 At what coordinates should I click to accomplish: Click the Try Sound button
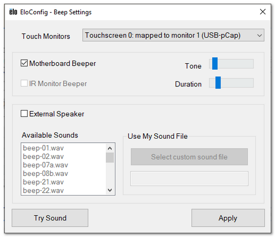click(50, 218)
